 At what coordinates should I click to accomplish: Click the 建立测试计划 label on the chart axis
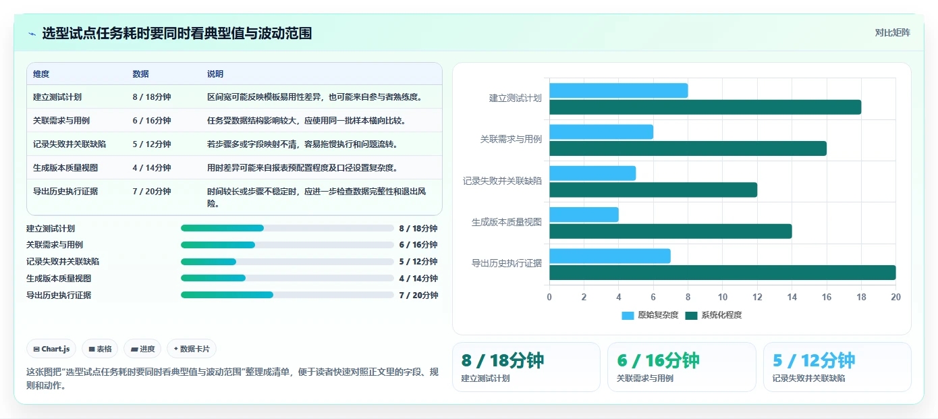[x=515, y=99]
